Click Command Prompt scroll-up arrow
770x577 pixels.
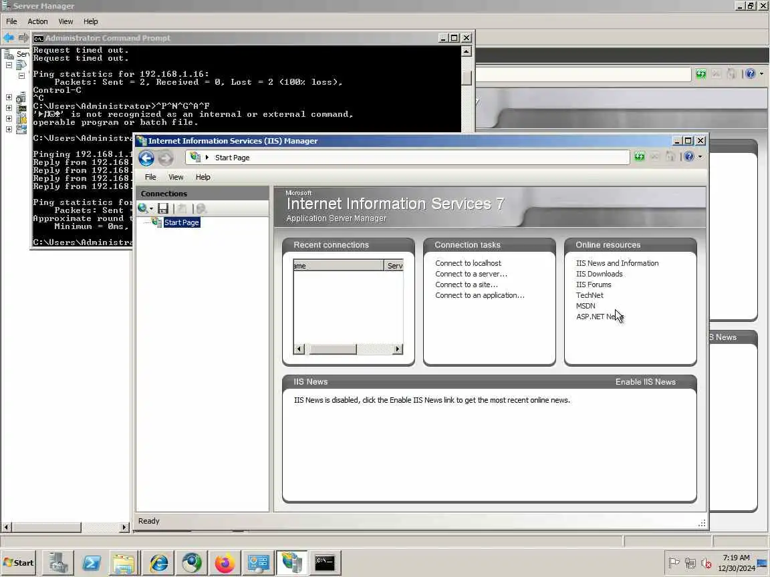coord(467,51)
